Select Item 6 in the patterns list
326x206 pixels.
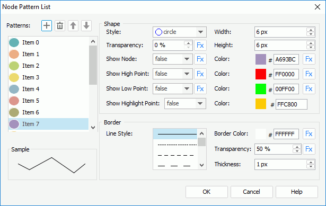click(x=48, y=112)
